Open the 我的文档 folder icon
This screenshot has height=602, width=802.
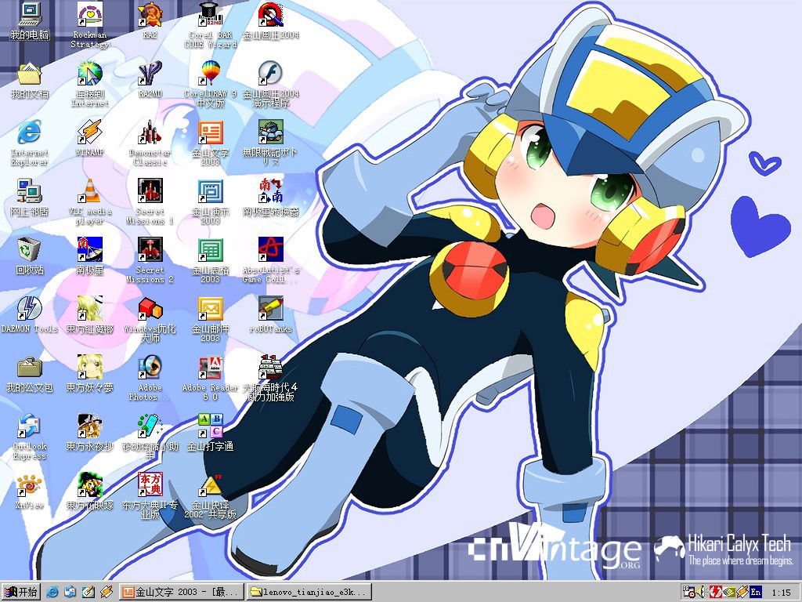tap(30, 80)
